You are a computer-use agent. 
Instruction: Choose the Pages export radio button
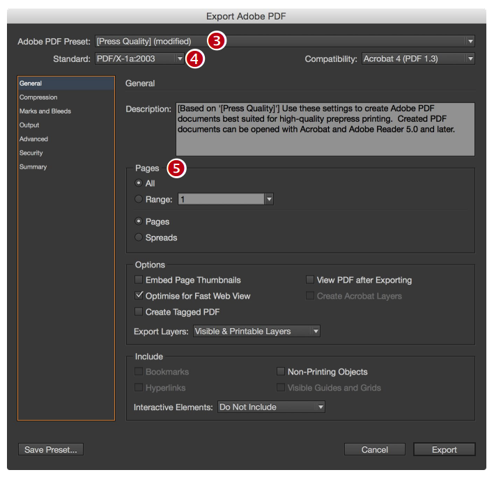tap(139, 221)
